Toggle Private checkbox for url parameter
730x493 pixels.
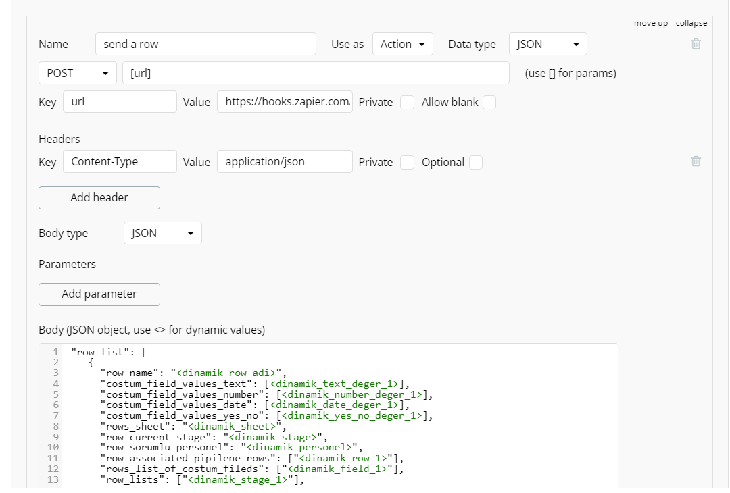[407, 102]
